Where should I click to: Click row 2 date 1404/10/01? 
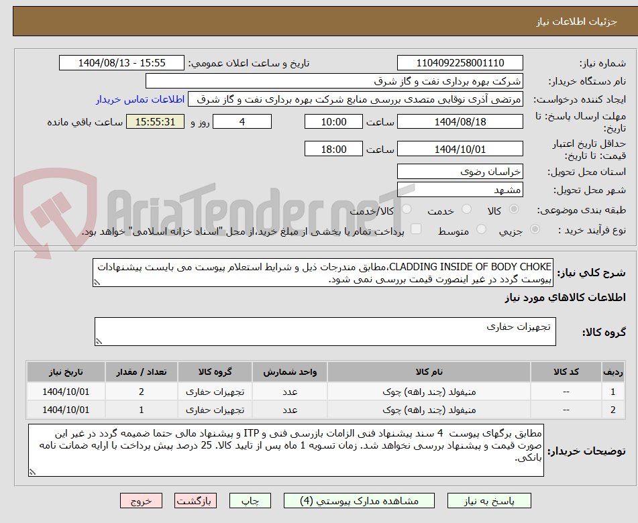(66, 410)
